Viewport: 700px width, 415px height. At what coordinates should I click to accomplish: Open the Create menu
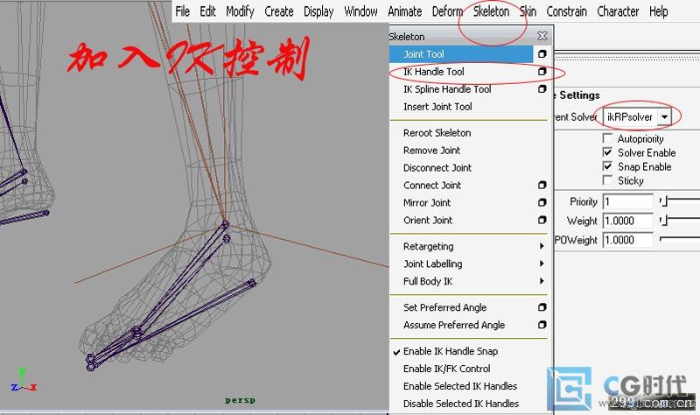pos(278,11)
